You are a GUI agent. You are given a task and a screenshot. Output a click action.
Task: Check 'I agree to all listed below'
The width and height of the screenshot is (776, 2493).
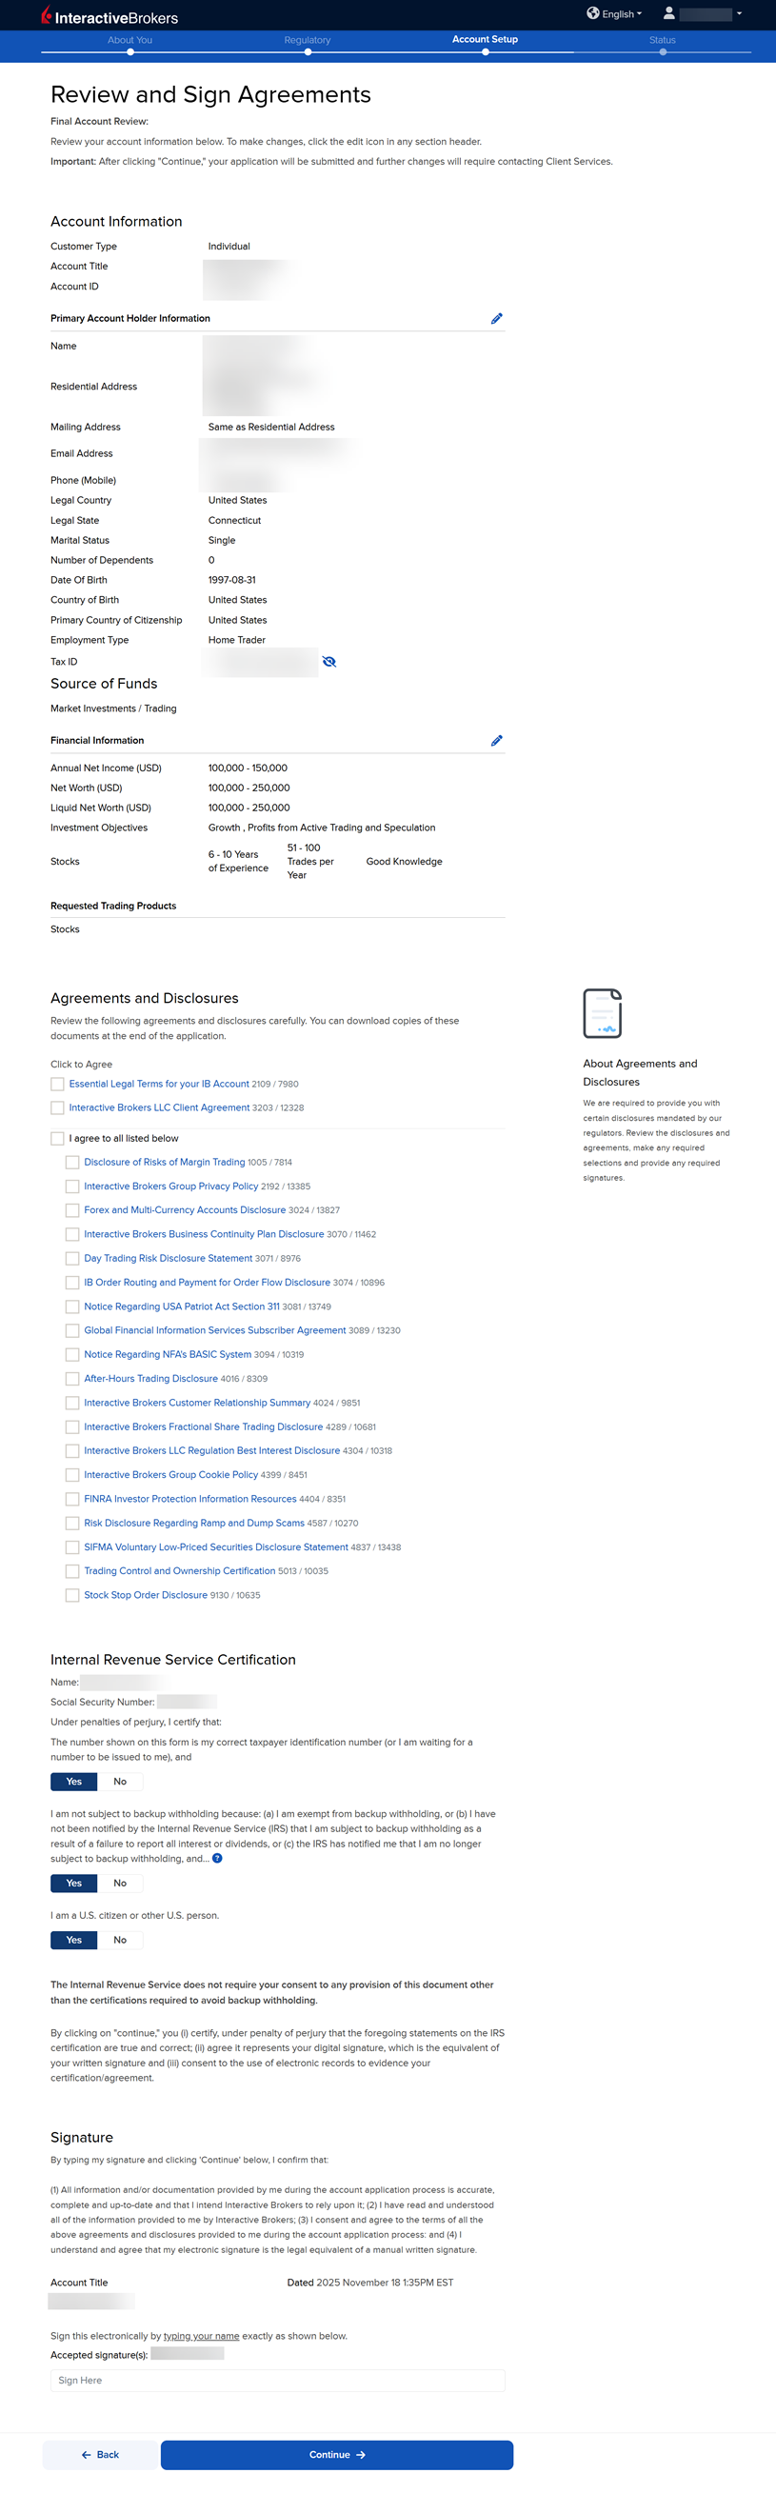pos(57,1139)
